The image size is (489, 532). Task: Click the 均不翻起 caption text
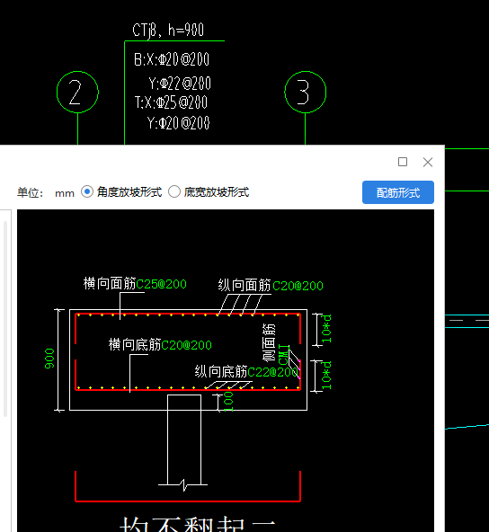click(198, 524)
